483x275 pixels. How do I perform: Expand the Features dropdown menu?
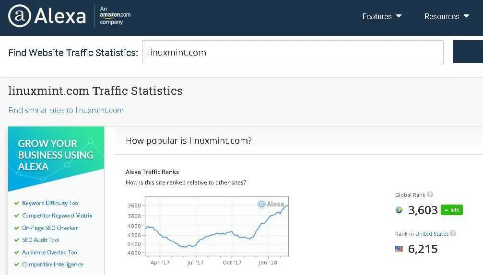click(382, 16)
